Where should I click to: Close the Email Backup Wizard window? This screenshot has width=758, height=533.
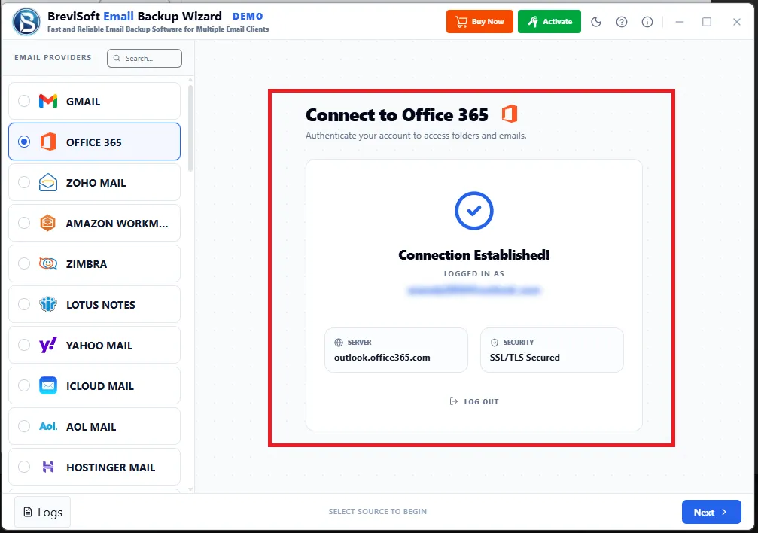(x=737, y=22)
